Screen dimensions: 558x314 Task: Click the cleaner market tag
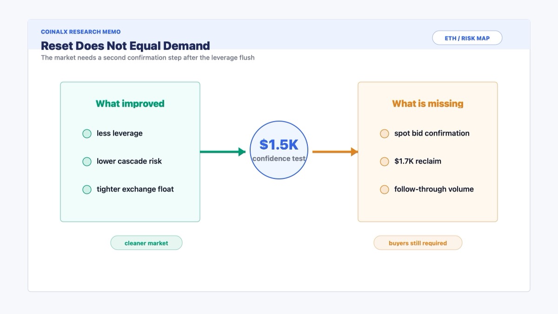click(x=146, y=243)
